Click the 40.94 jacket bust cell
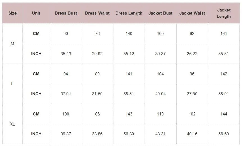The height and width of the screenshot is (146, 242). point(160,94)
